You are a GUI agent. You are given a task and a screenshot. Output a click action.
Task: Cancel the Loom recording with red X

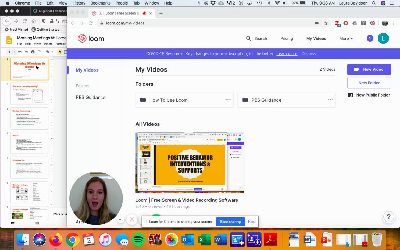[x=132, y=219]
